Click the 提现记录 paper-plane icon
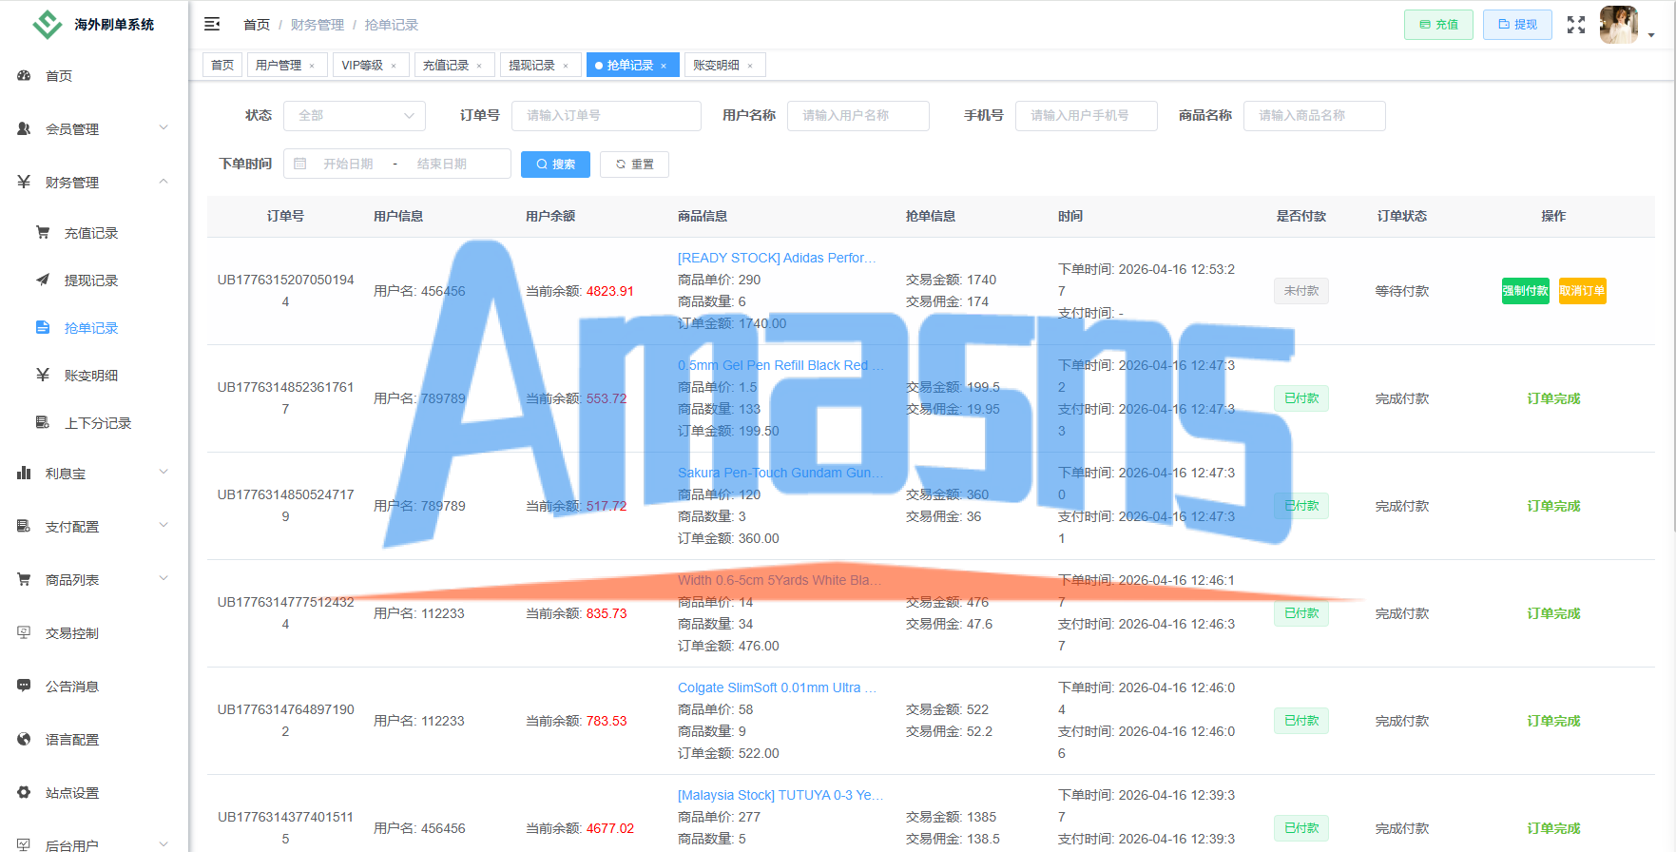The height and width of the screenshot is (852, 1676). pyautogui.click(x=43, y=280)
